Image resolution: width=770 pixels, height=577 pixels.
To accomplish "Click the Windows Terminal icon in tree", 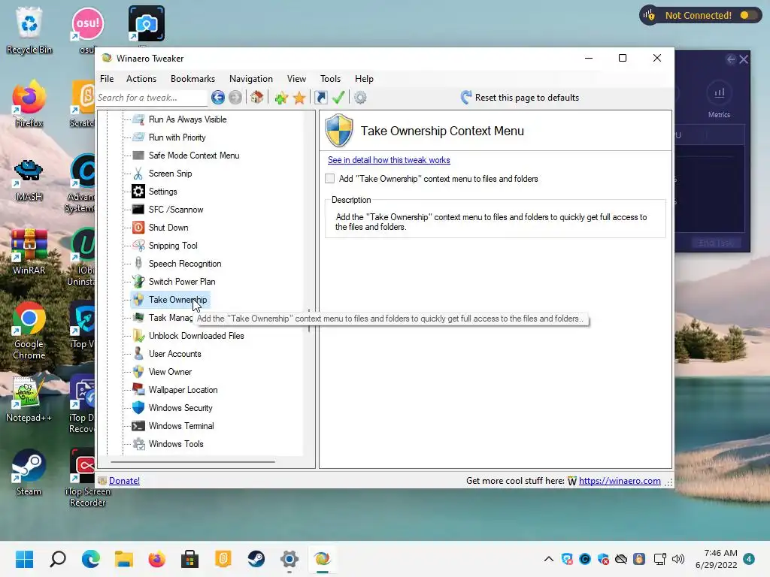I will tap(138, 426).
